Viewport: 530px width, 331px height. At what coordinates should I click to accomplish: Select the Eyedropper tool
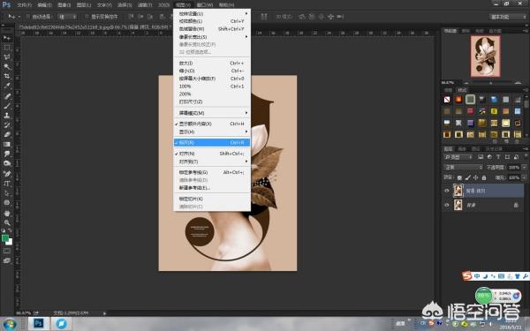(7, 86)
